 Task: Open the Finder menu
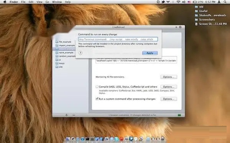tap(14, 2)
